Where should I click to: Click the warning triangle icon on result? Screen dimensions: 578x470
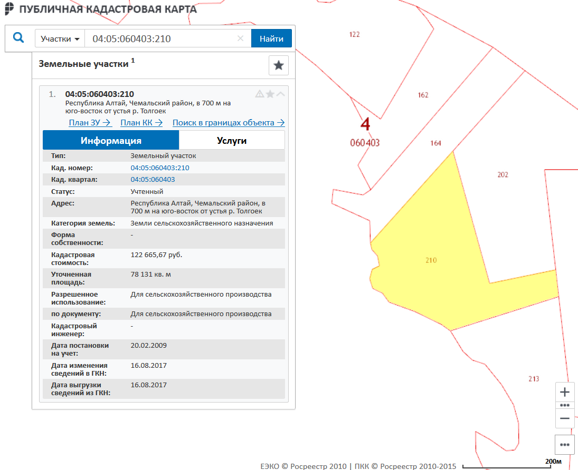(x=259, y=94)
